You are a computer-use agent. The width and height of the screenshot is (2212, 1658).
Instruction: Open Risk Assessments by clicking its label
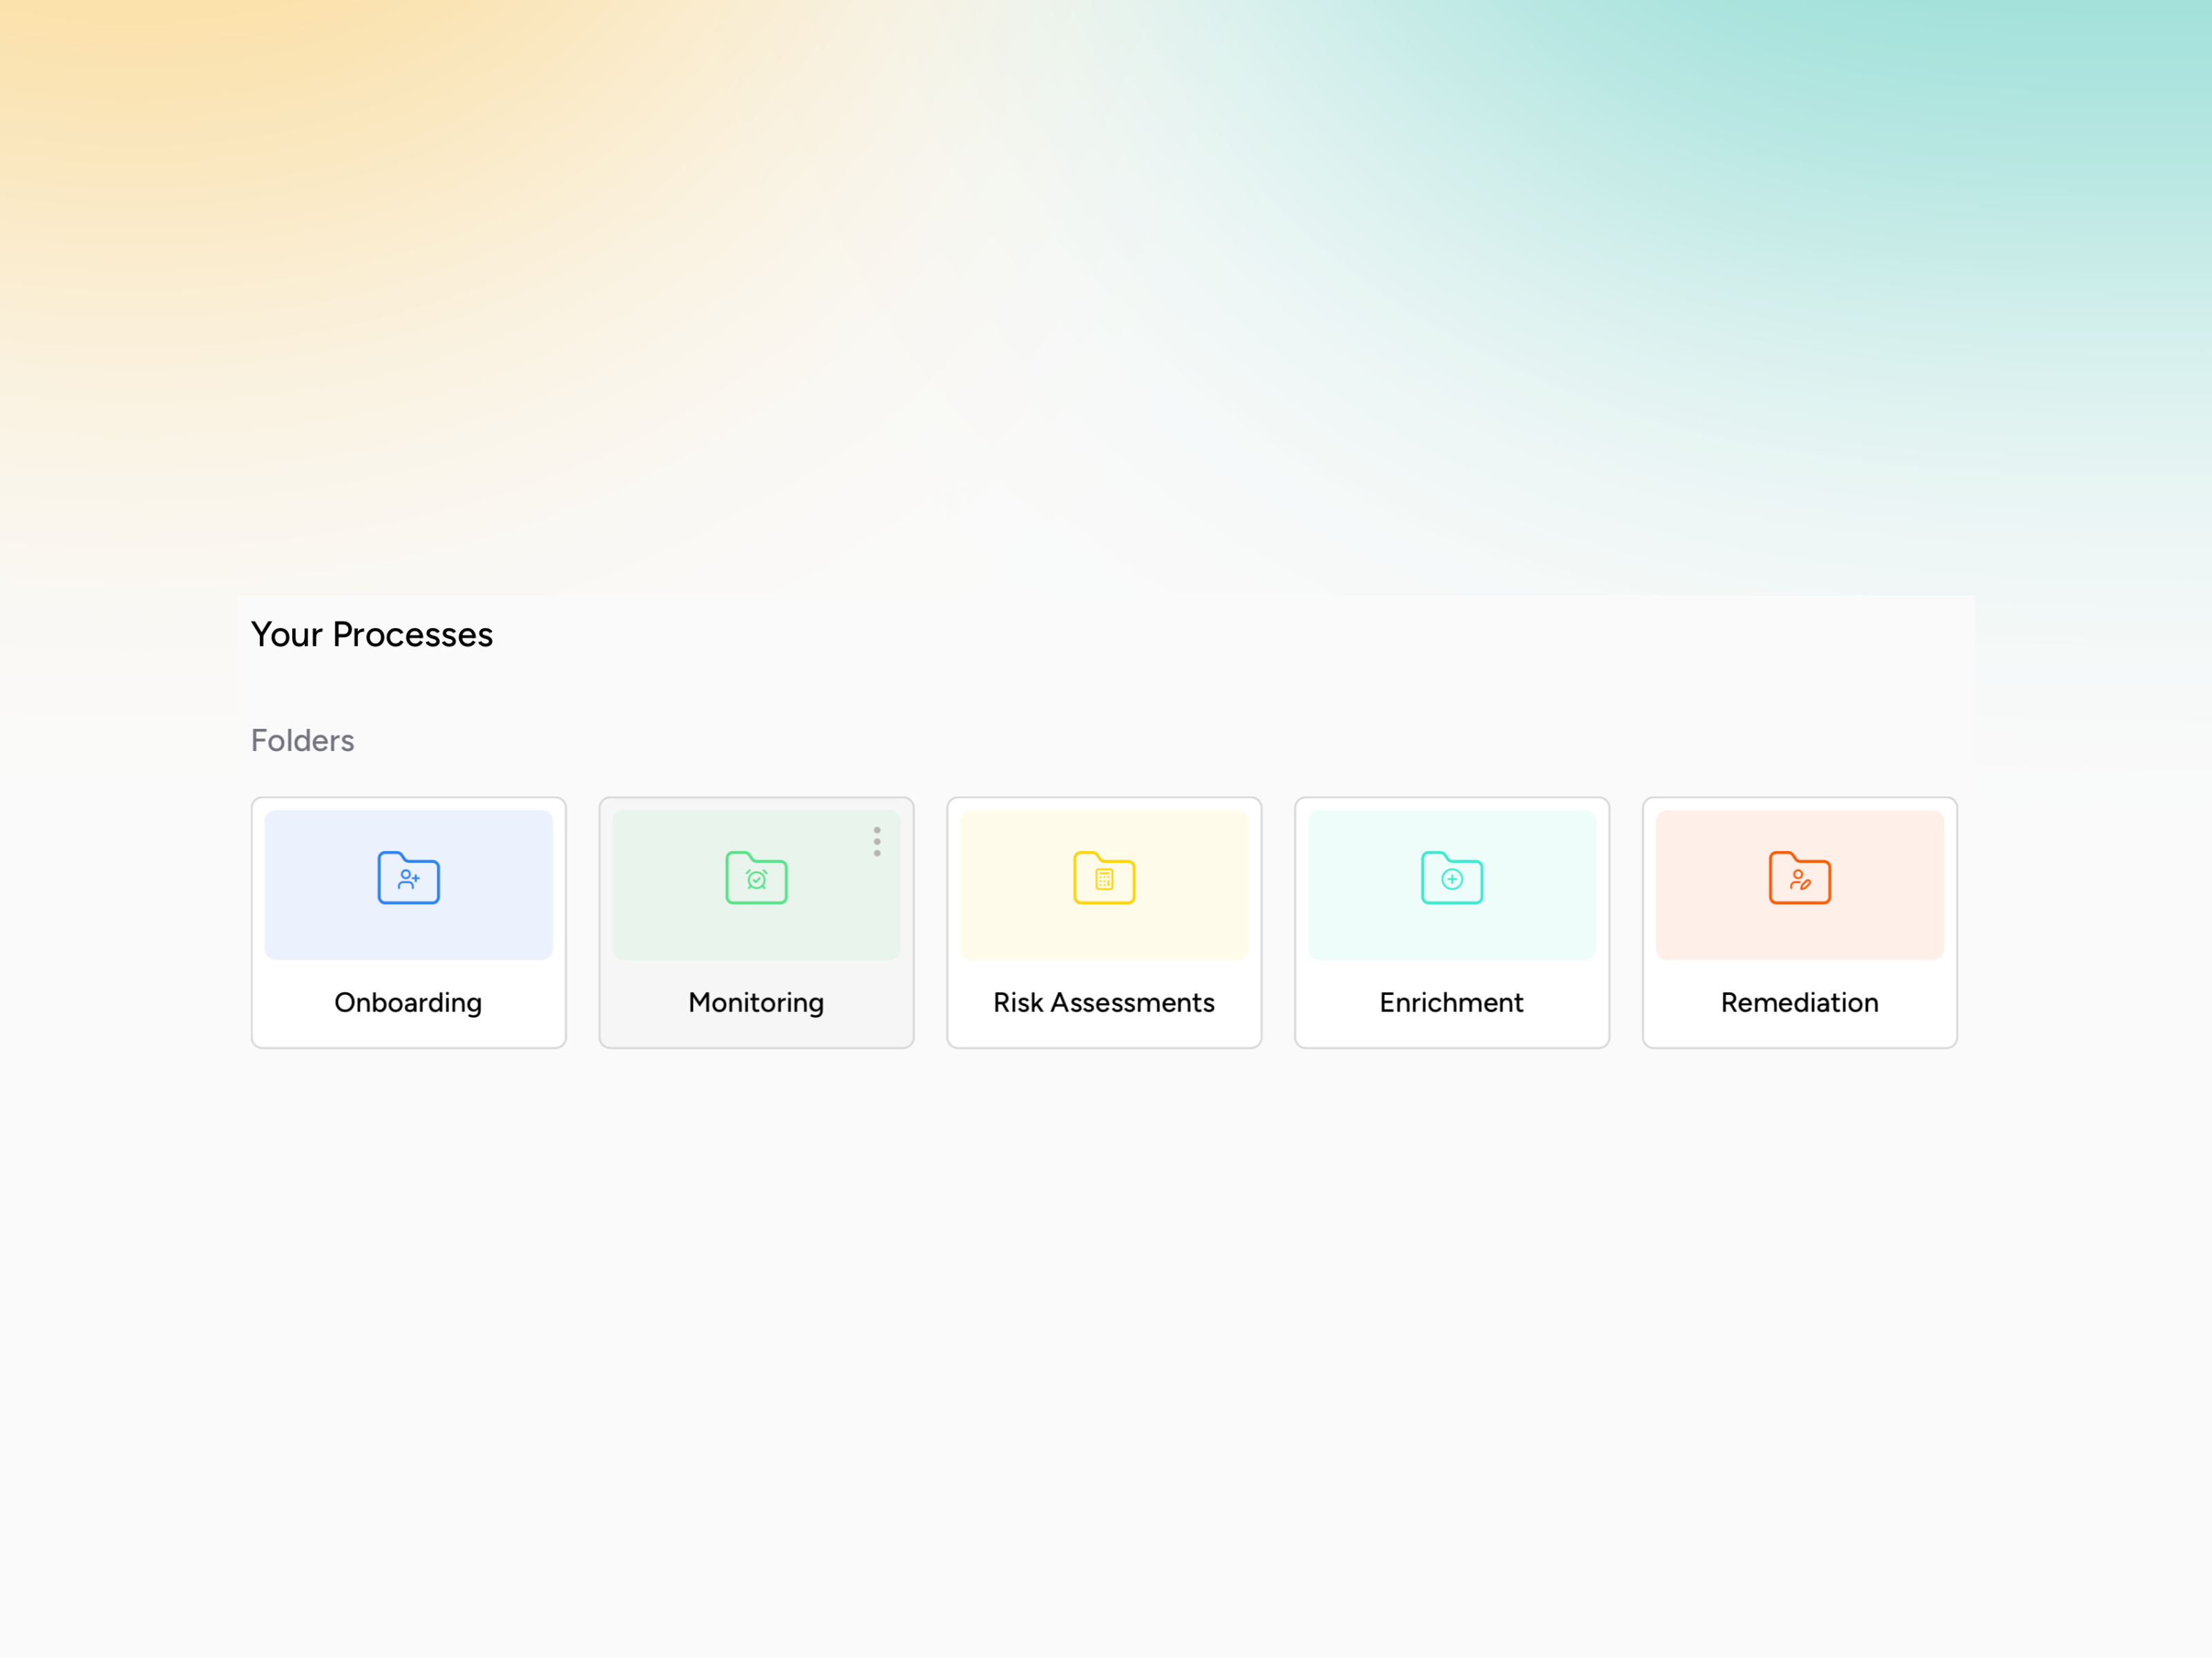click(x=1104, y=1002)
